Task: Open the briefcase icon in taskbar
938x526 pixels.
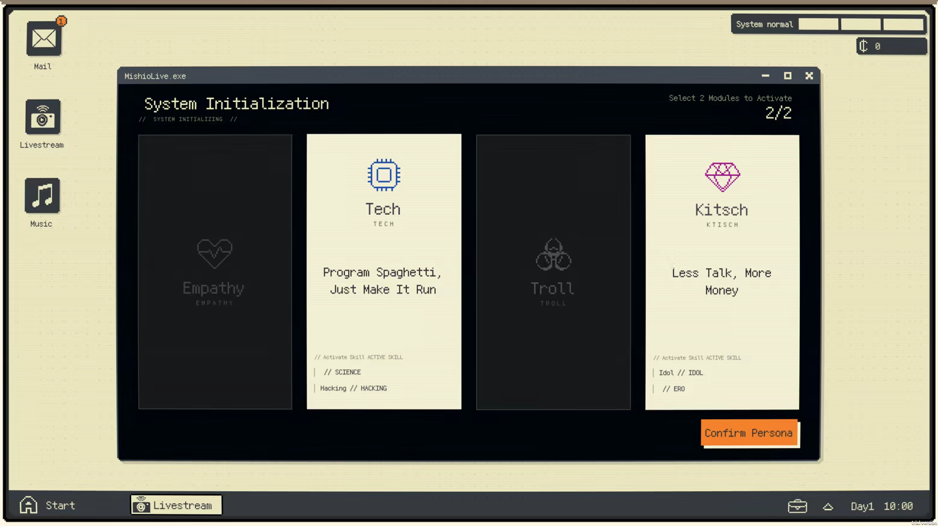Action: [x=797, y=506]
